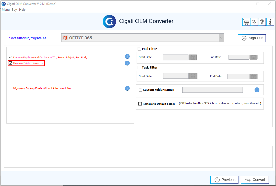Show info for Custom Folder Name
Screen dimensions: 276x186
pos(257,90)
